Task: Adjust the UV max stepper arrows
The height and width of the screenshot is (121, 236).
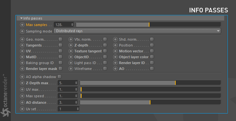Action: coord(76,89)
